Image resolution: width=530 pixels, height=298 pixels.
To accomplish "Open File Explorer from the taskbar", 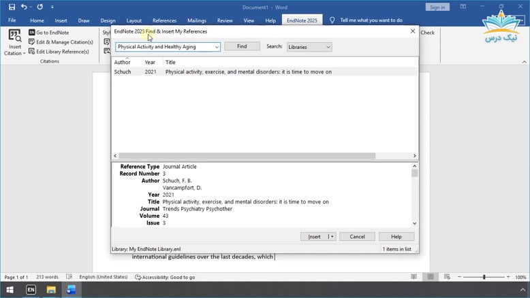I will pos(51,290).
